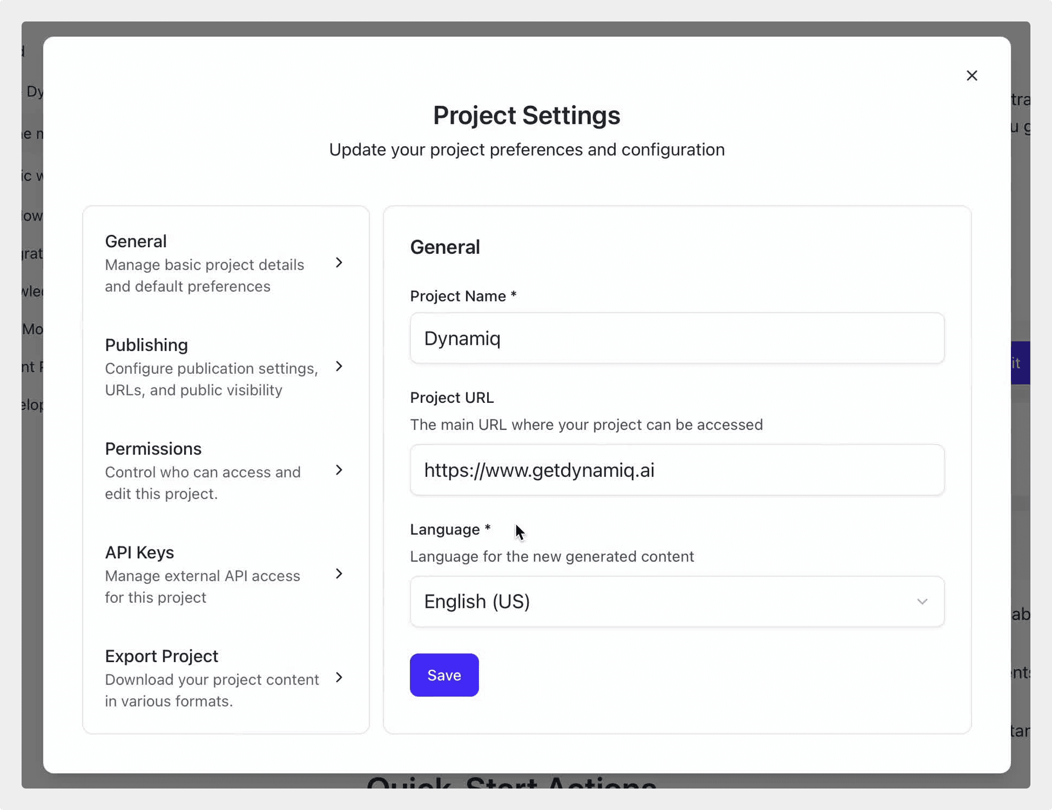
Task: Switch to the Permissions section
Action: (153, 448)
